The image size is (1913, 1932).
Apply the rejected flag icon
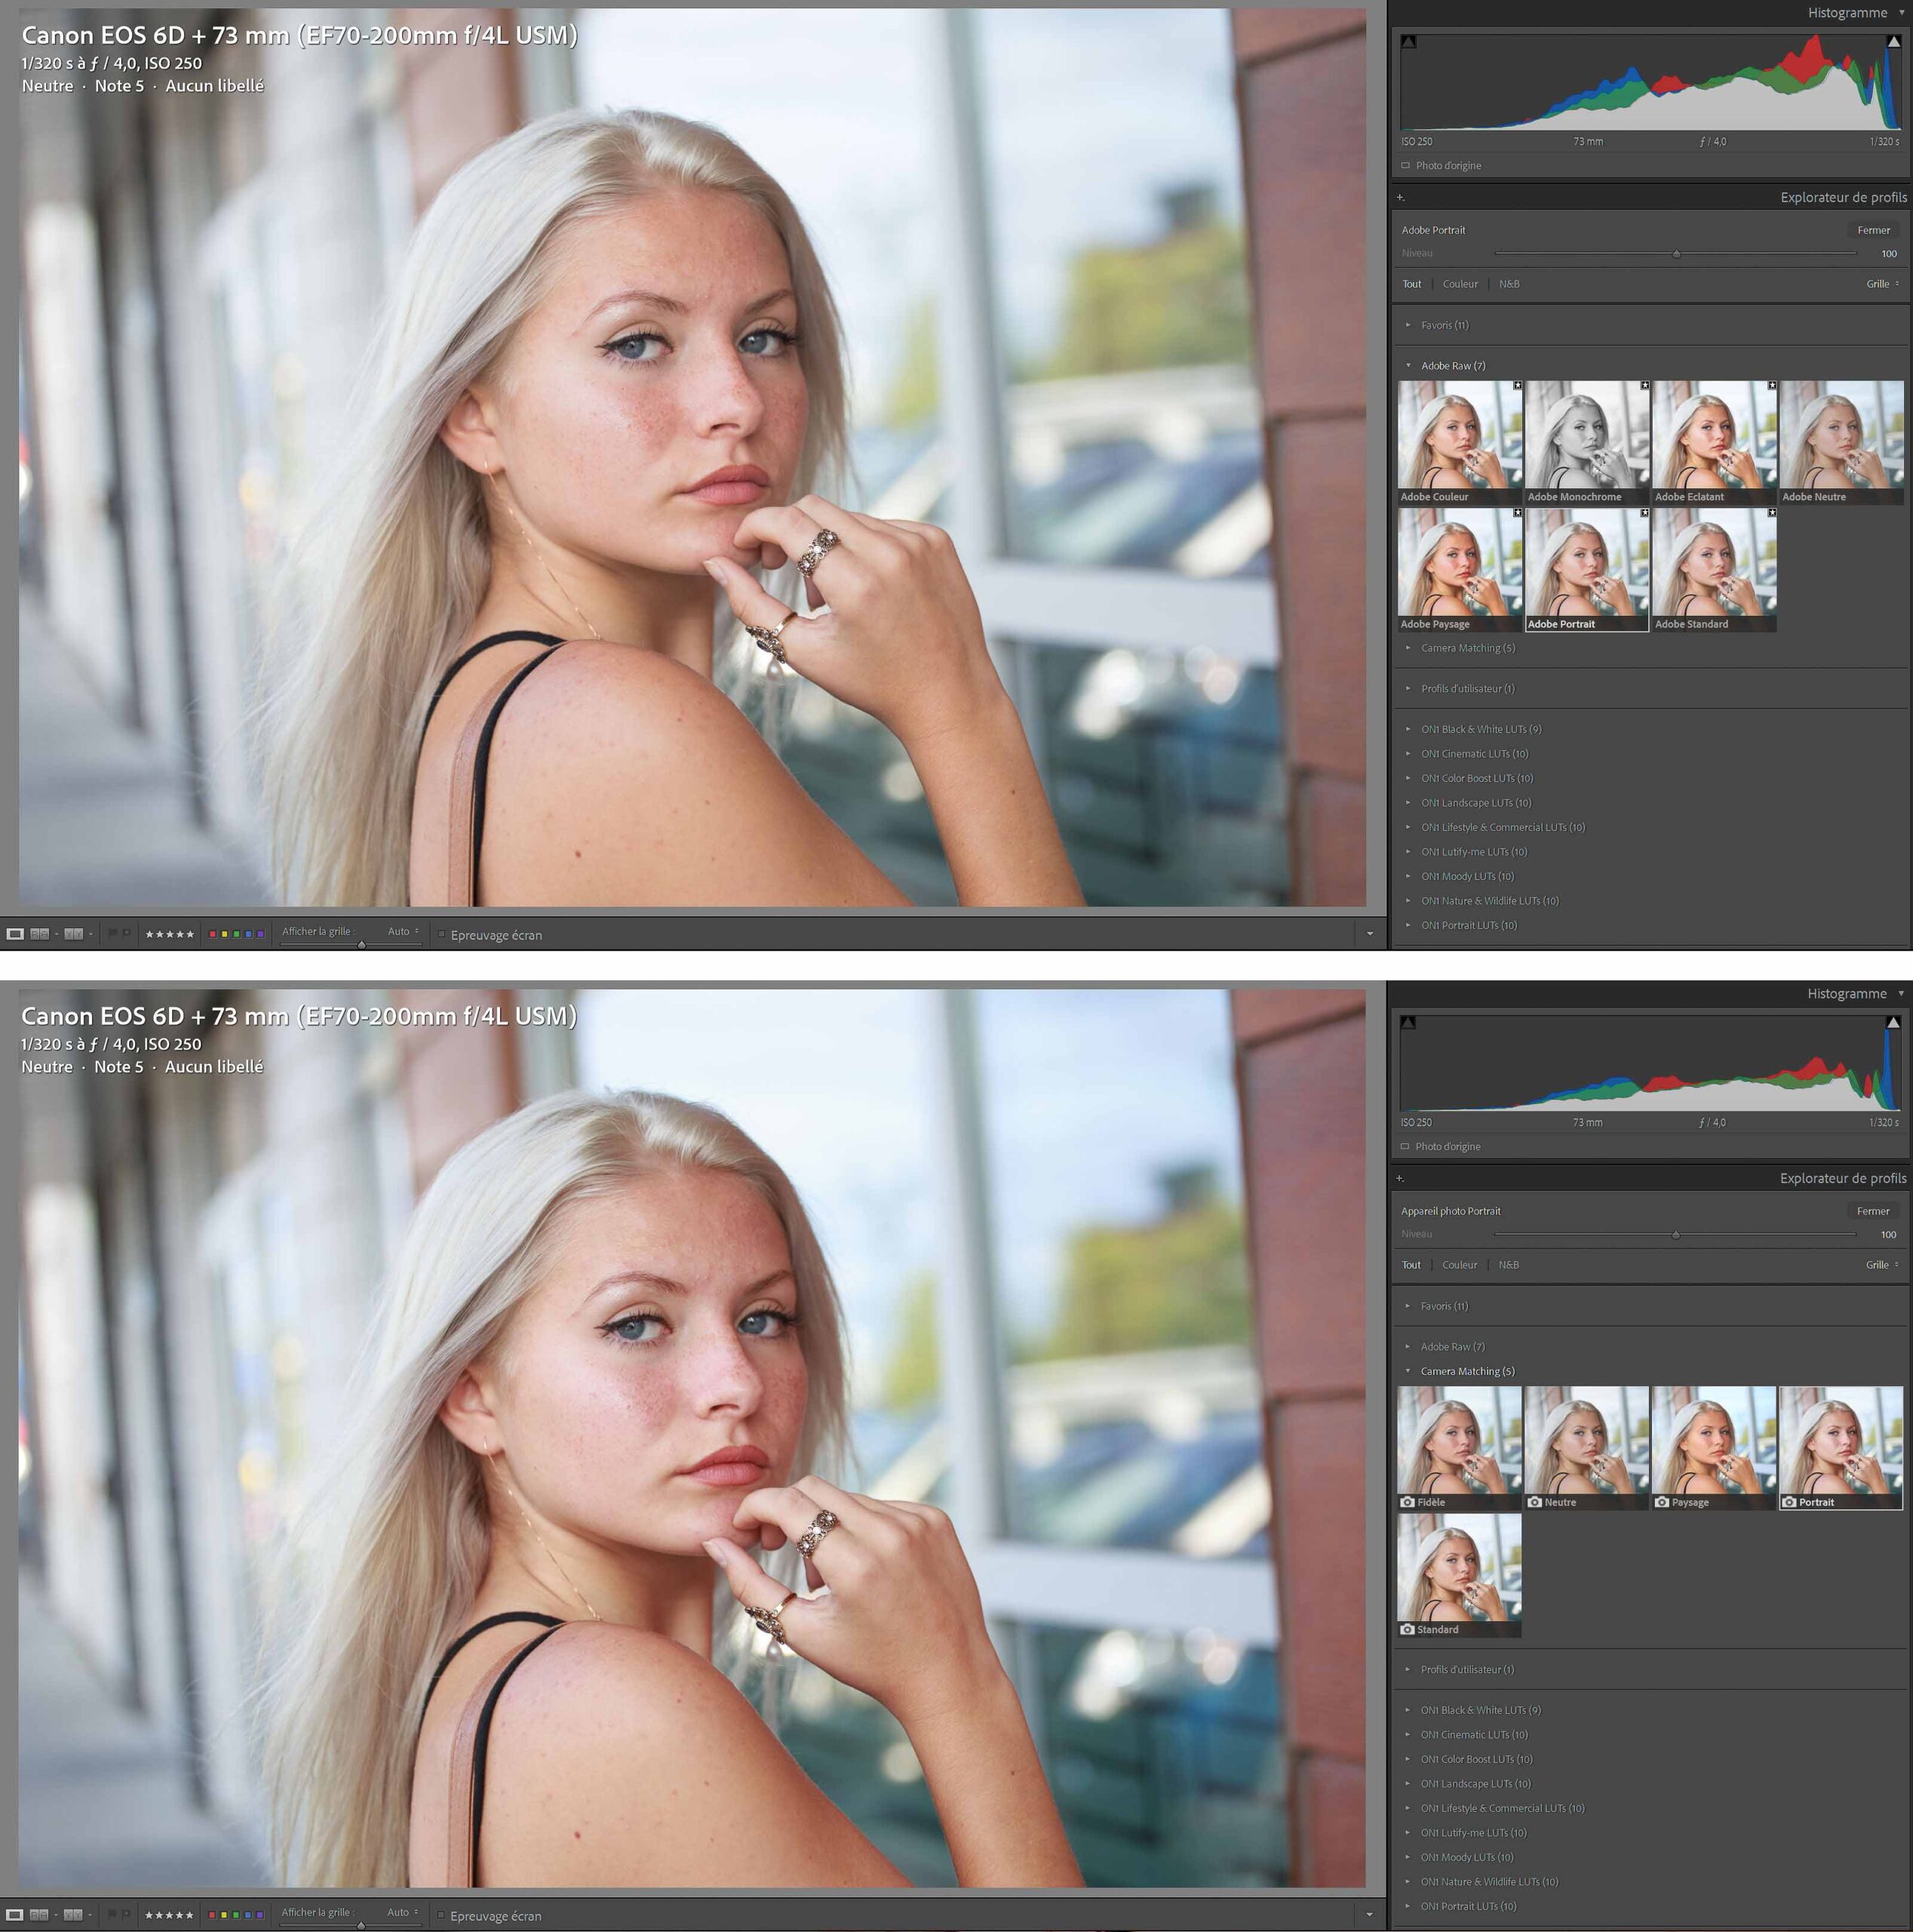(127, 933)
